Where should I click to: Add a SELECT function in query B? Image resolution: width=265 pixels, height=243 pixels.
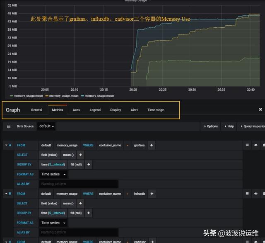tap(80, 203)
